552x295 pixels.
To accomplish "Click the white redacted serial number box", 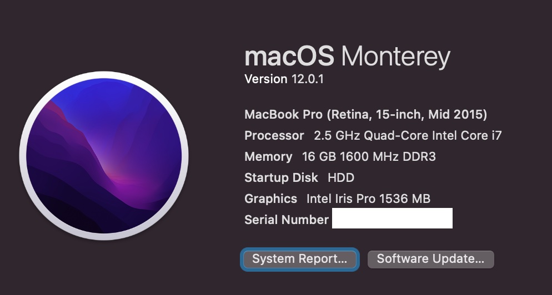I will [x=392, y=218].
